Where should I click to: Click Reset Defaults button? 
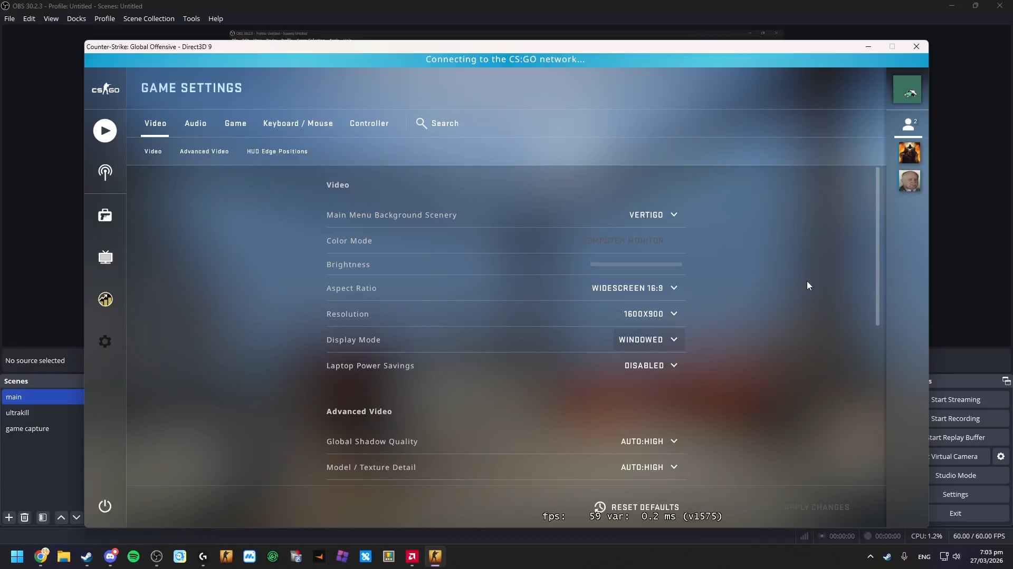point(637,507)
